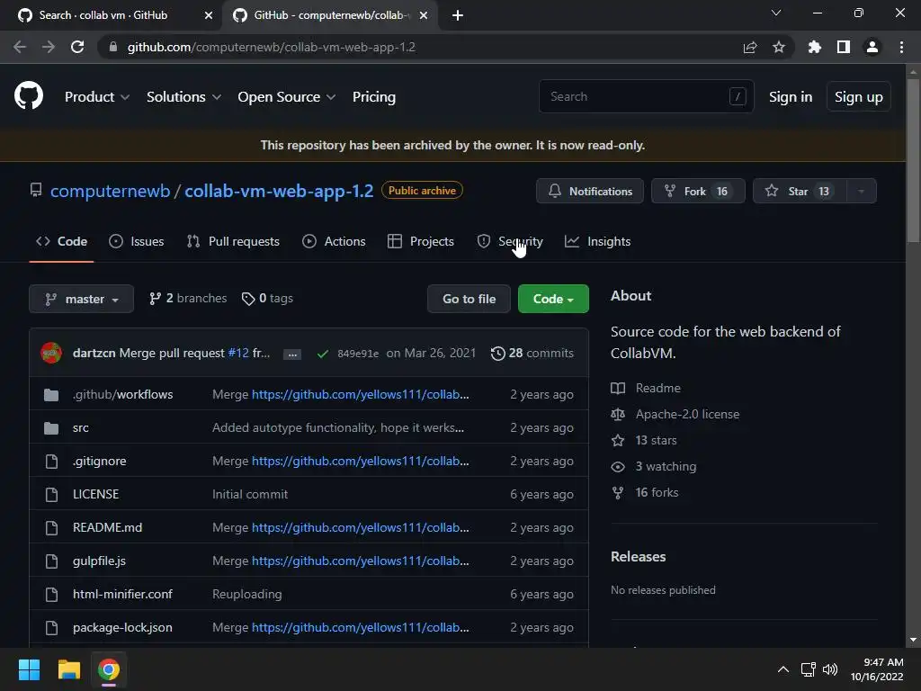The height and width of the screenshot is (691, 921).
Task: Click the green check status icon beside commit 849e91e
Action: pyautogui.click(x=323, y=354)
